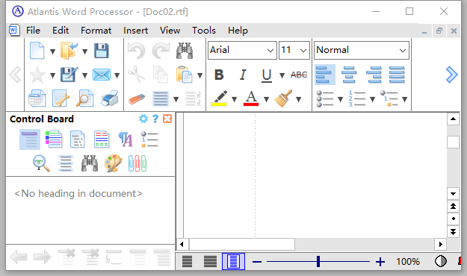Open Find binoculars icon in the toolbar
This screenshot has width=467, height=276.
pyautogui.click(x=185, y=51)
